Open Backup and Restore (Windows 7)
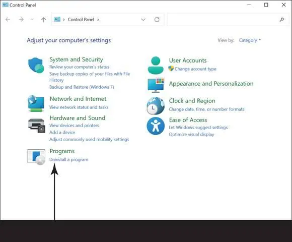292x242 pixels. (82, 87)
